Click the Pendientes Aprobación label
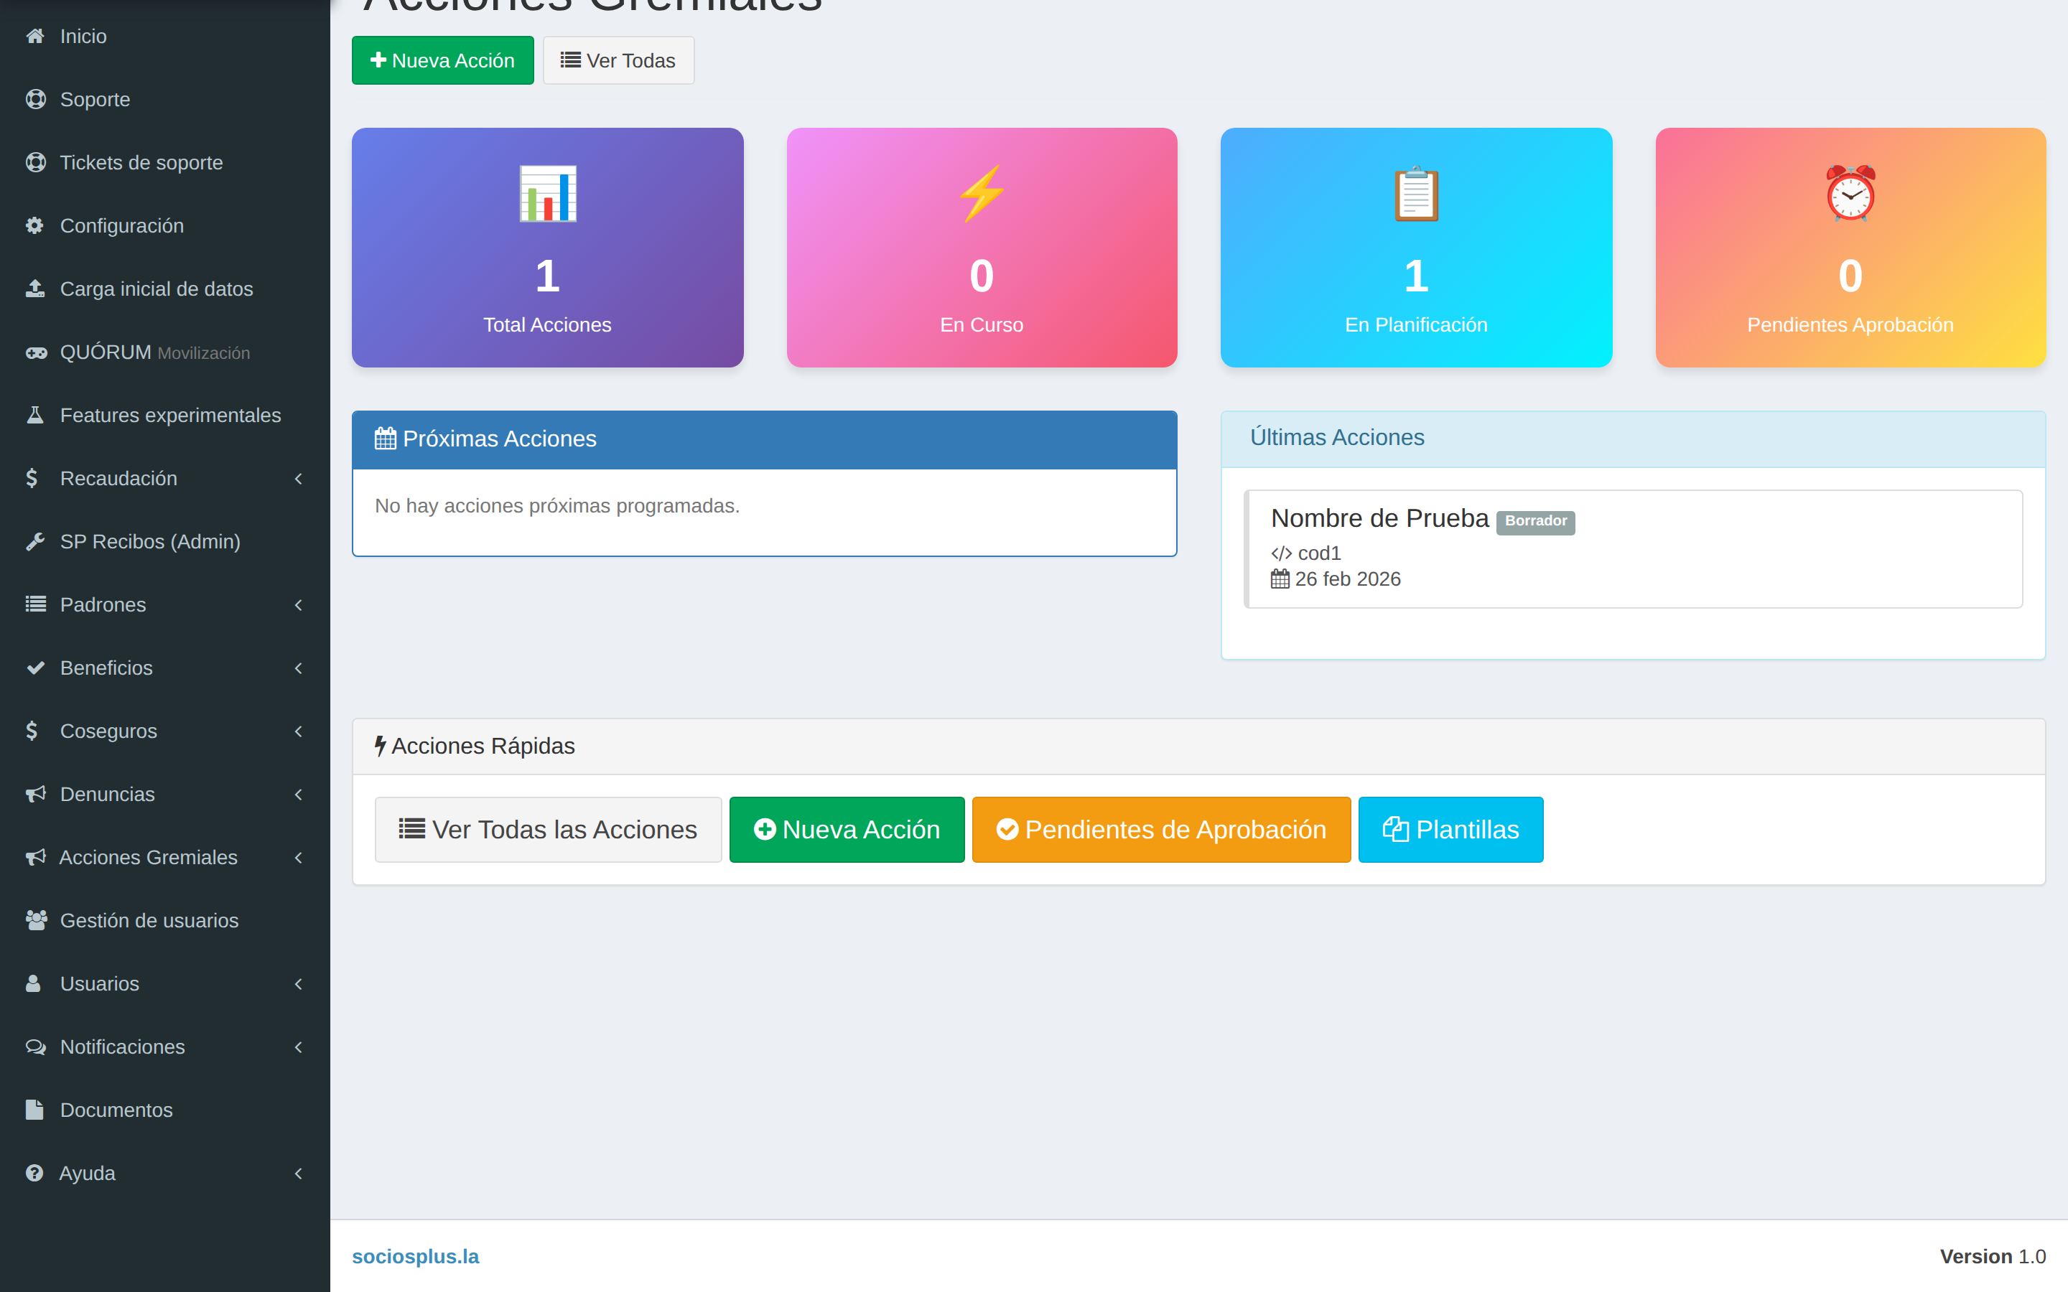Viewport: 2068px width, 1292px height. [1850, 326]
